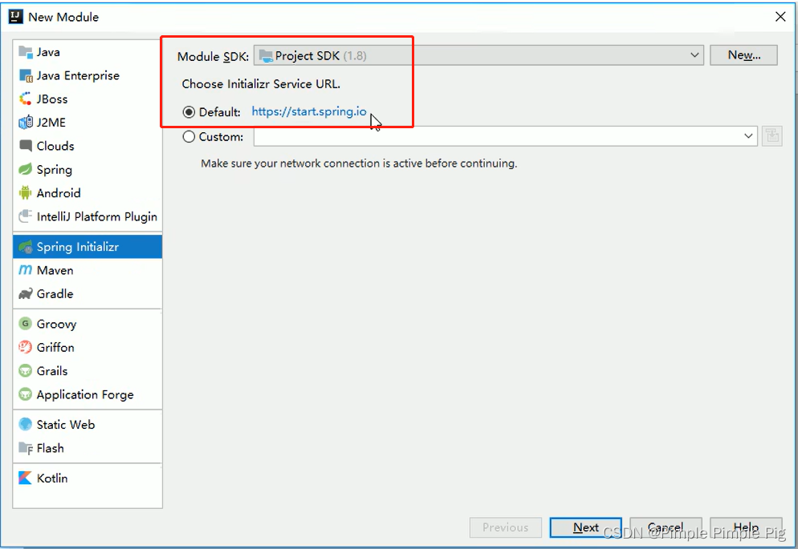Click the Android robot icon
Screen dimensions: 798x549
[25, 192]
